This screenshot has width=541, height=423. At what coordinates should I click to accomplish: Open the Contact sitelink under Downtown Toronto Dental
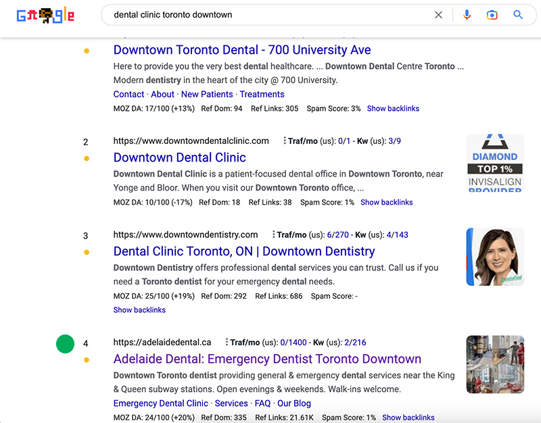(128, 94)
